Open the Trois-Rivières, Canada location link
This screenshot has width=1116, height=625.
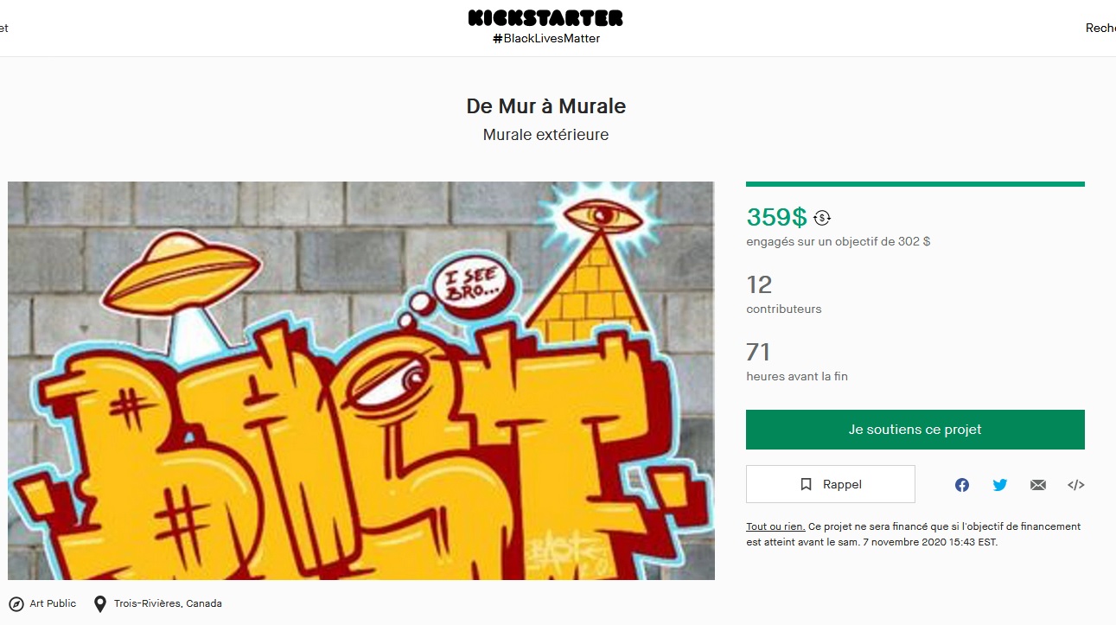point(168,603)
